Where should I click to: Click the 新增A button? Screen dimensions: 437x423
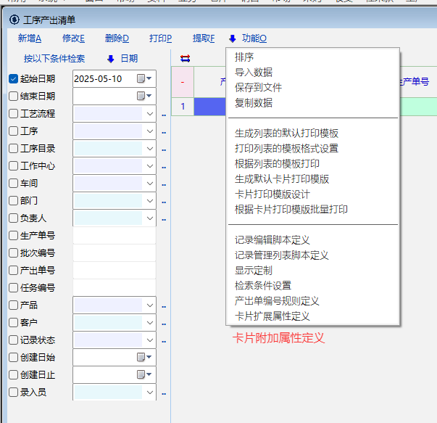click(30, 38)
